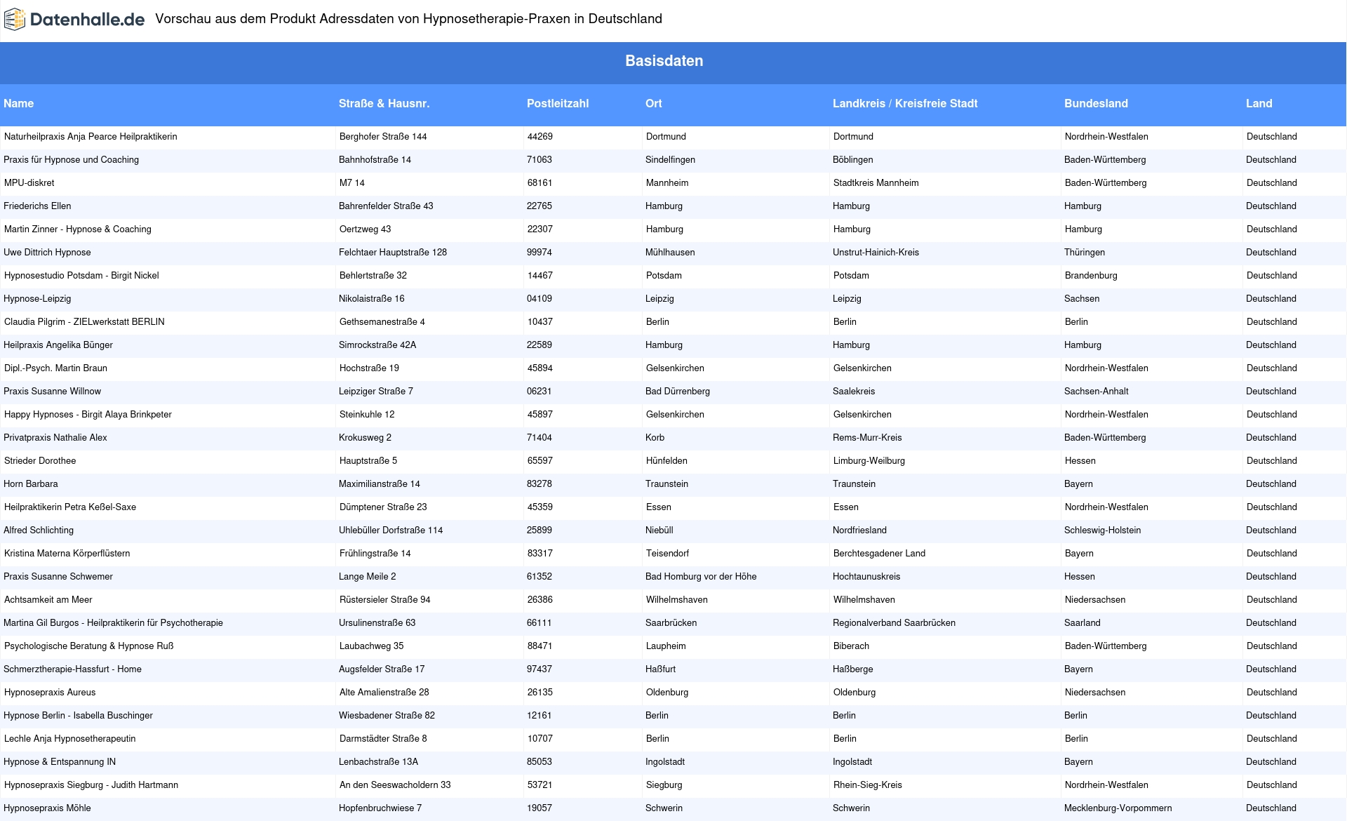Click Martin Zinner - Hypnose & Coaching
Image resolution: width=1347 pixels, height=821 pixels.
click(78, 229)
